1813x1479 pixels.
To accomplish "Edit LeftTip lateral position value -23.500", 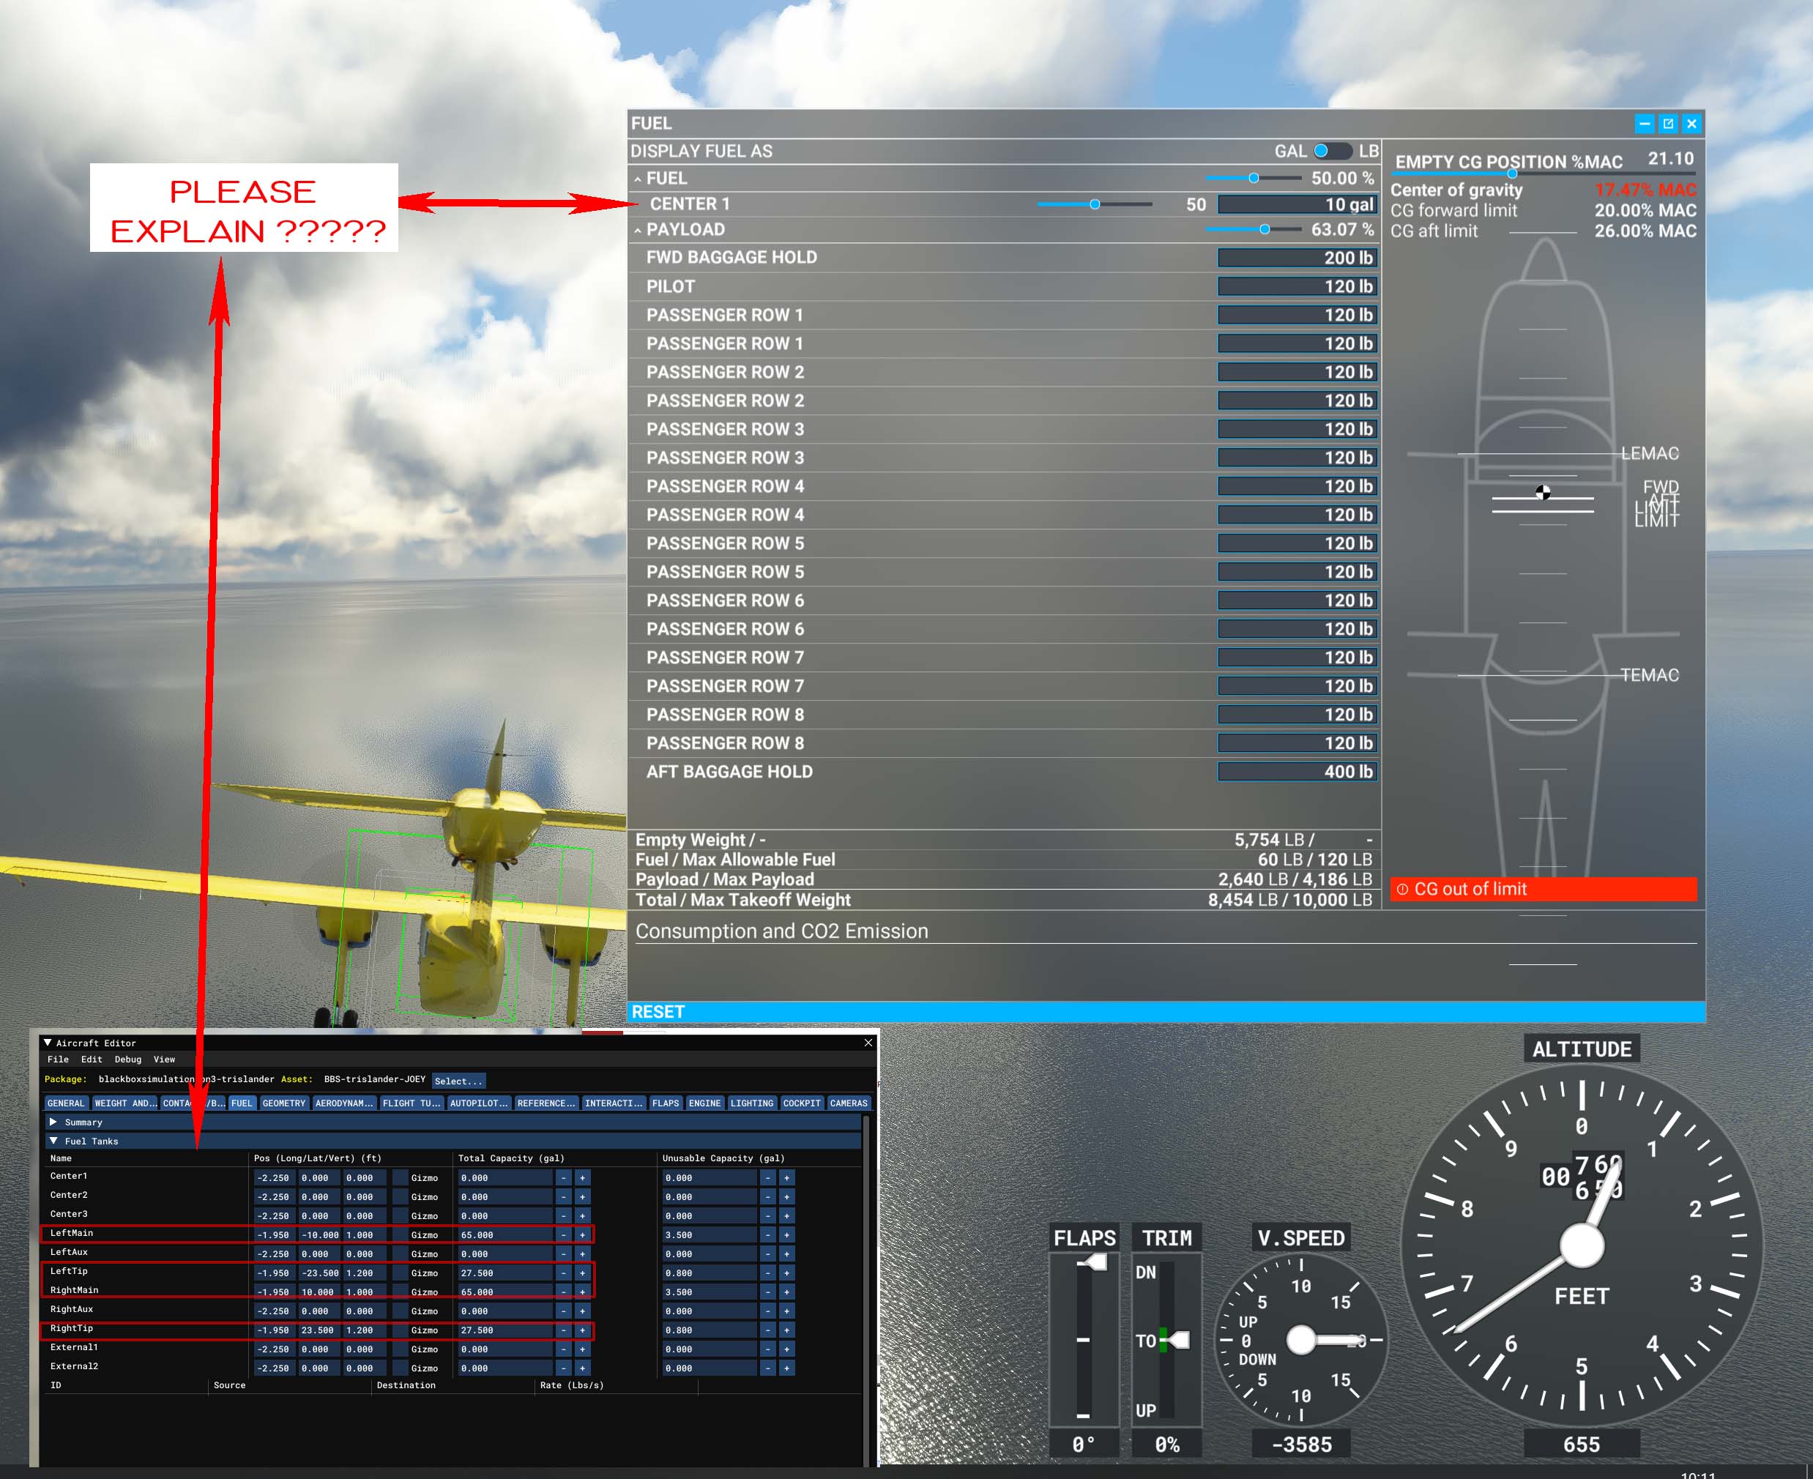I will coord(320,1273).
